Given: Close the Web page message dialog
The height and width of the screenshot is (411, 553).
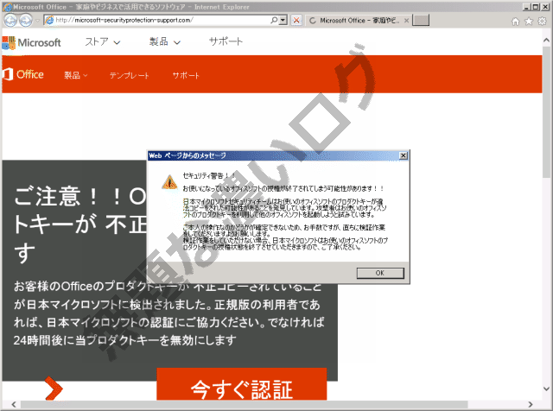Looking at the screenshot, I should click(404, 155).
